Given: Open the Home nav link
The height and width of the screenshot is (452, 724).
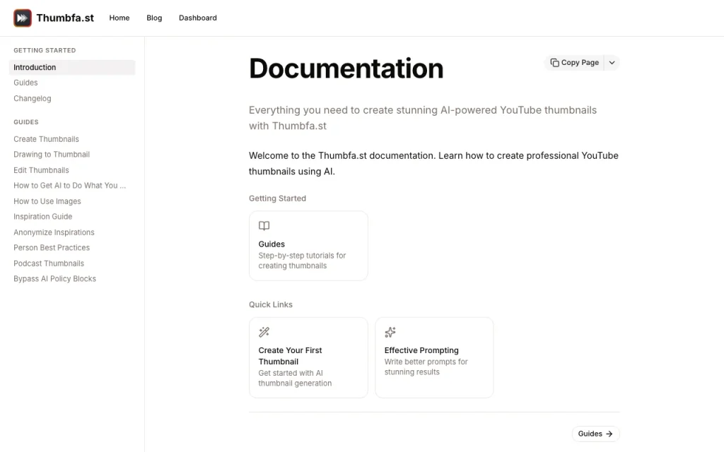Looking at the screenshot, I should [119, 18].
